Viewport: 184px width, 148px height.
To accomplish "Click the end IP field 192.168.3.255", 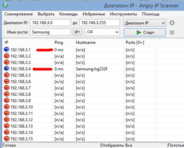I will pos(100,23).
